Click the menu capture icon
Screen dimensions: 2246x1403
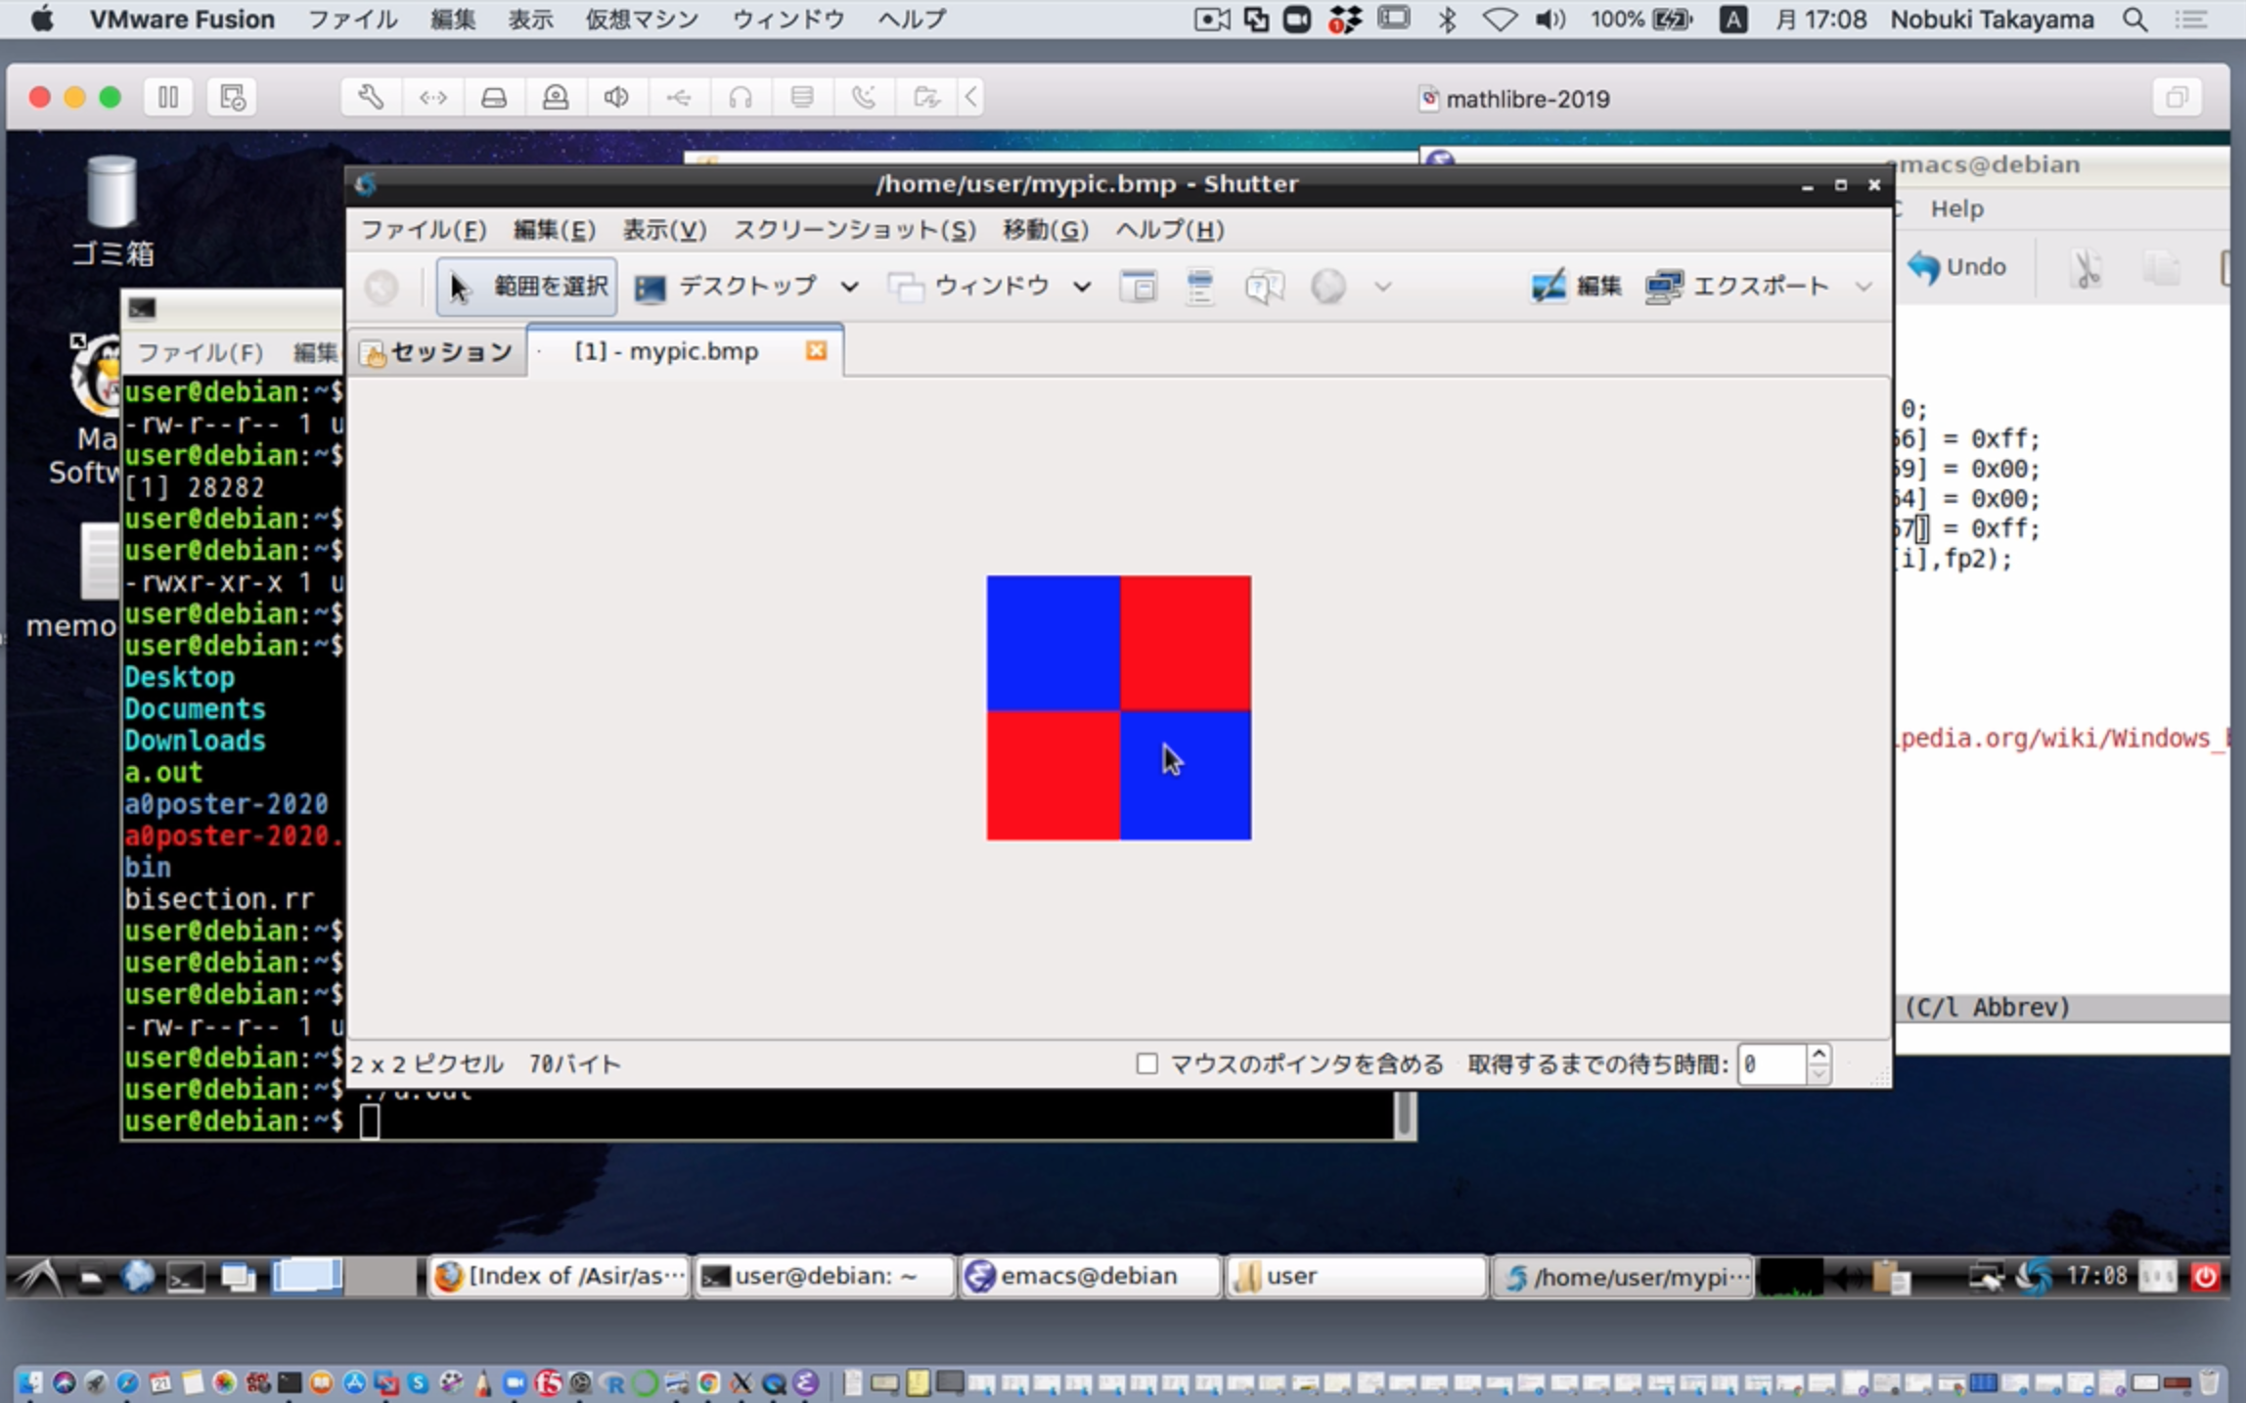[x=1199, y=287]
